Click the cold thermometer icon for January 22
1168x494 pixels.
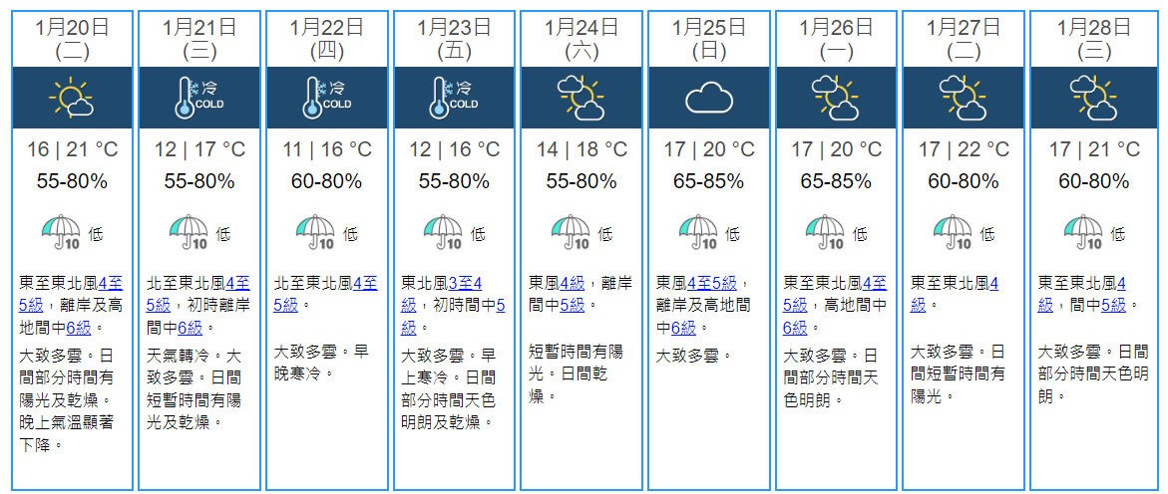point(326,98)
